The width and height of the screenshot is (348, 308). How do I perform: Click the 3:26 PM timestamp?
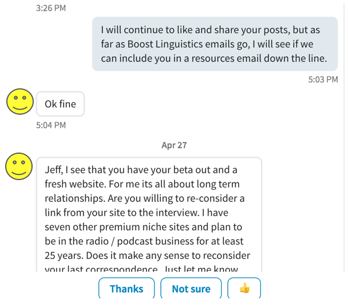[50, 8]
